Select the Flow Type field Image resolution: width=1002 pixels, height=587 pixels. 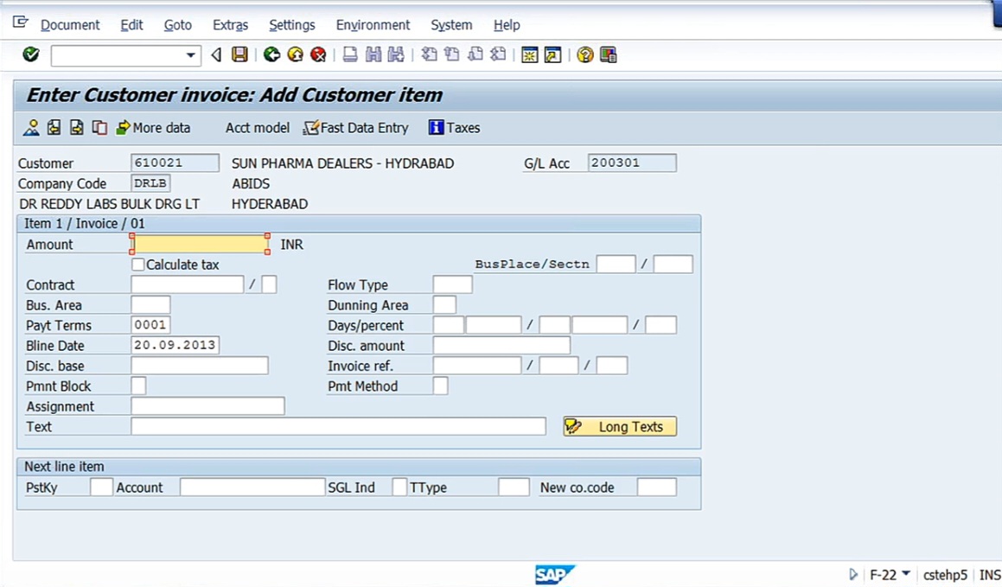pyautogui.click(x=452, y=284)
